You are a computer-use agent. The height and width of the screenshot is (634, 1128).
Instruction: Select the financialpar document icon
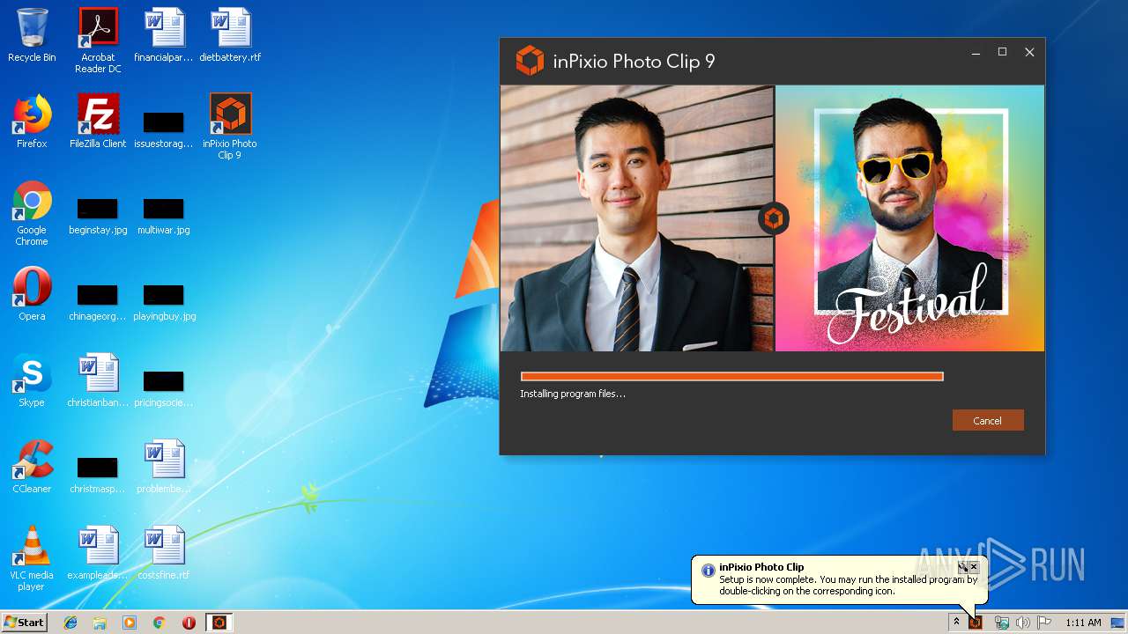click(164, 35)
